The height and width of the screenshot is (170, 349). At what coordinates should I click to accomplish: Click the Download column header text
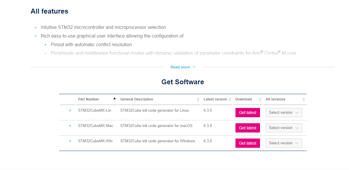244,99
